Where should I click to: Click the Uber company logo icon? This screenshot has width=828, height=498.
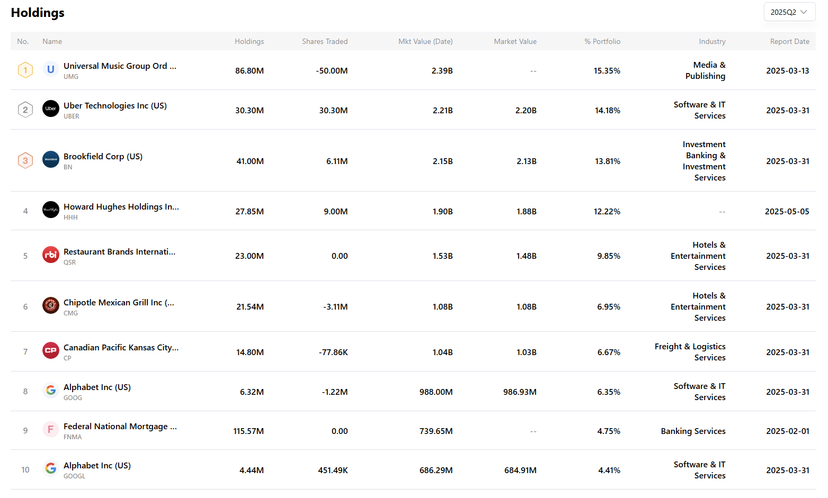click(x=51, y=108)
